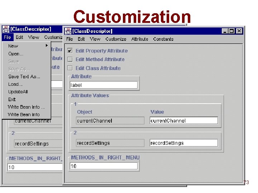Expand the New submenu arrow
Image resolution: width=258 pixels, height=193 pixels.
[x=47, y=45]
